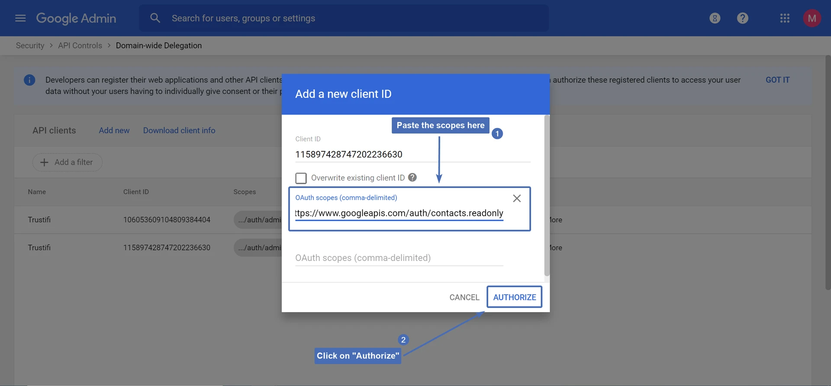The image size is (831, 386).
Task: Click help icon beside Overwrite existing client ID
Action: click(412, 178)
